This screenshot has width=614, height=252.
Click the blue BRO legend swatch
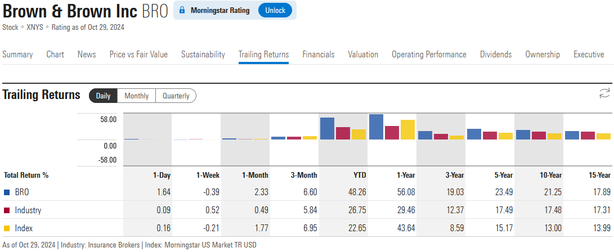(x=7, y=192)
